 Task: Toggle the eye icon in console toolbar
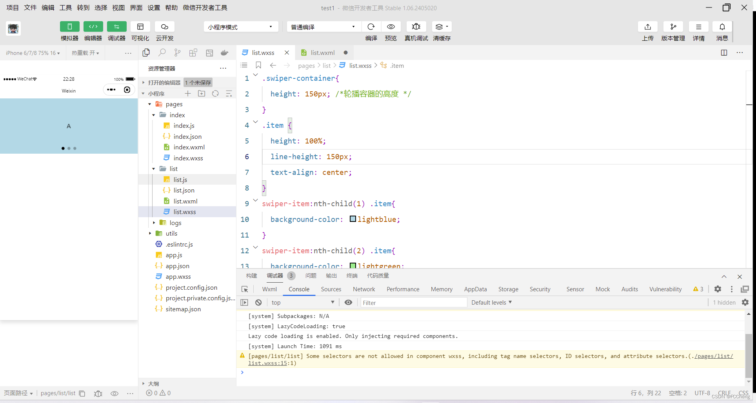(x=348, y=302)
